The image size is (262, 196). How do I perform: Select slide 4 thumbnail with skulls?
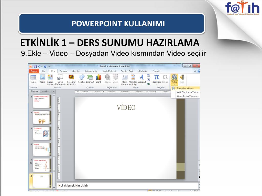(x=42, y=118)
